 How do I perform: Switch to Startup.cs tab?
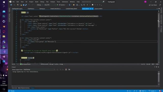click(42, 9)
